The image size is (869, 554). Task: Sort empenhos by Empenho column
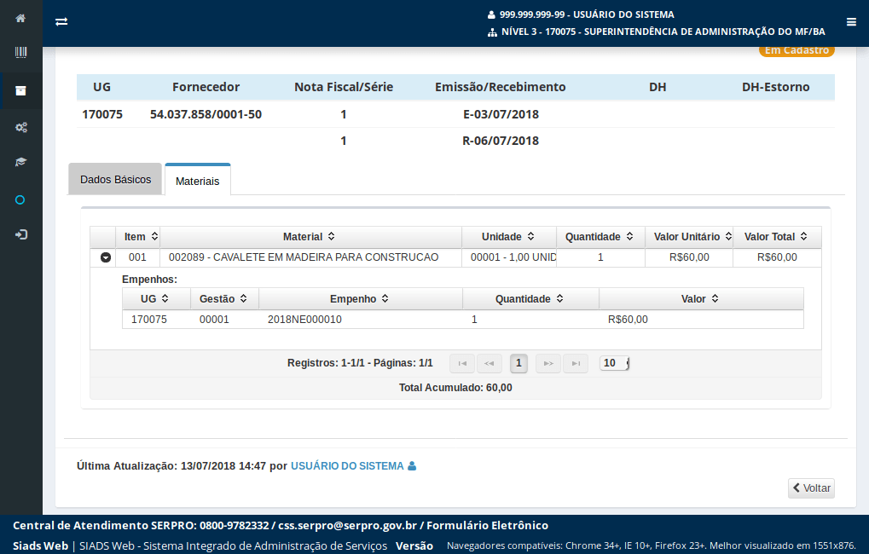[x=385, y=298]
